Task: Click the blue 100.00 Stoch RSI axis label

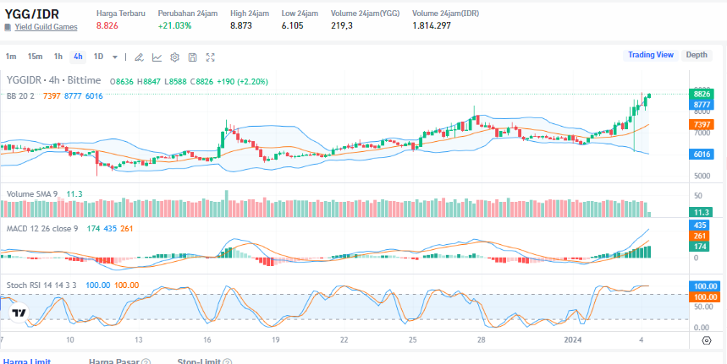Action: [705, 286]
